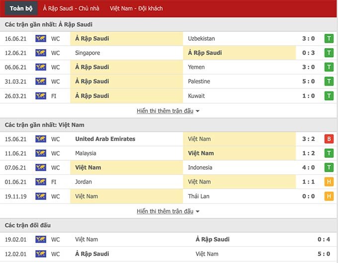Click red B result badge for UAE match

[x=329, y=139]
